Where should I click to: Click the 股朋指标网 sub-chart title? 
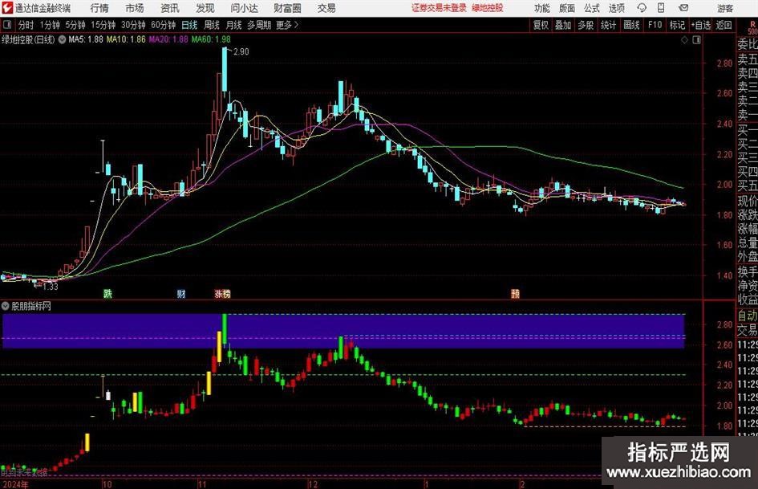31,306
